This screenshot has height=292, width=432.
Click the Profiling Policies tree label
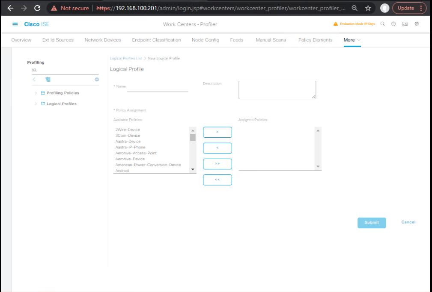pos(63,93)
